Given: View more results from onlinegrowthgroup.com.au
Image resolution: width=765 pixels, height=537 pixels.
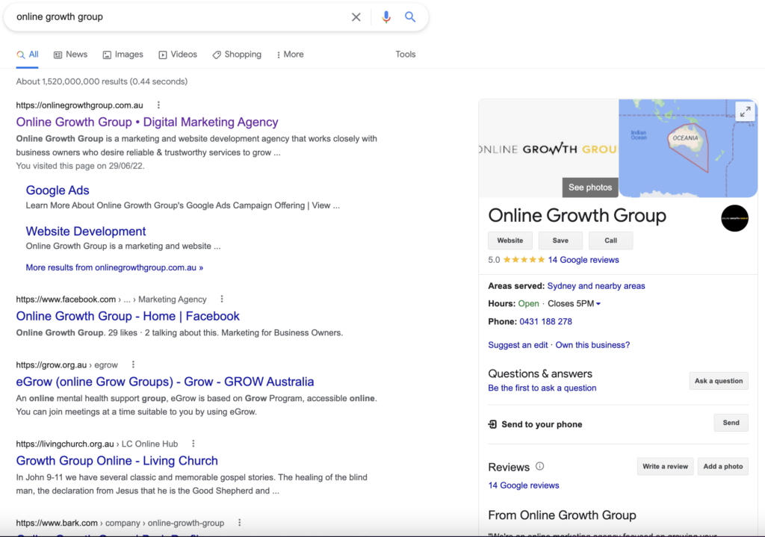Looking at the screenshot, I should coord(114,267).
